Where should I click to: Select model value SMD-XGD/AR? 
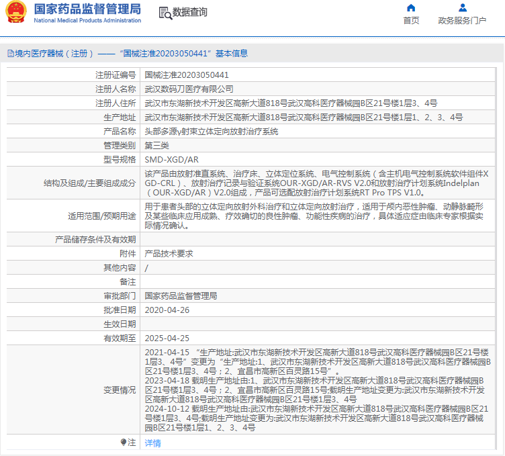coord(171,160)
